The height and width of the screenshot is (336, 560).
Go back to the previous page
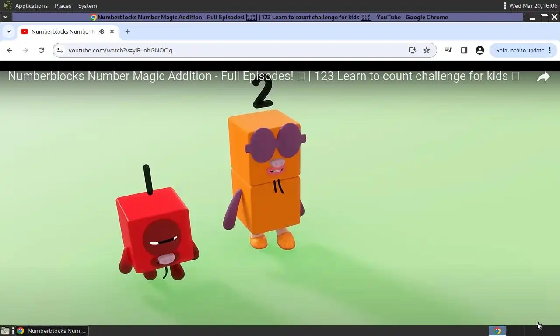pyautogui.click(x=10, y=50)
